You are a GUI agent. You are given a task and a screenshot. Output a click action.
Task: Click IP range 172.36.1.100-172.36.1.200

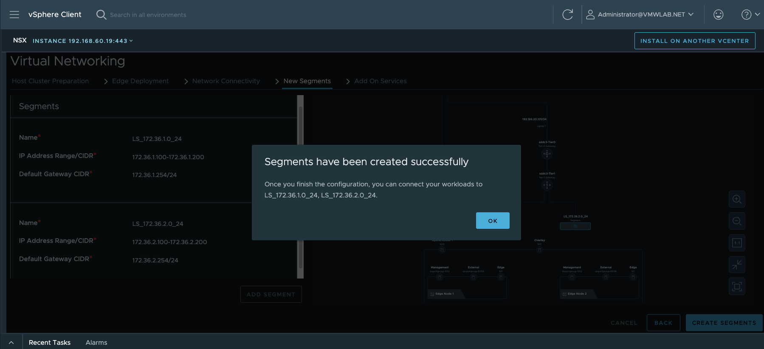pos(168,157)
